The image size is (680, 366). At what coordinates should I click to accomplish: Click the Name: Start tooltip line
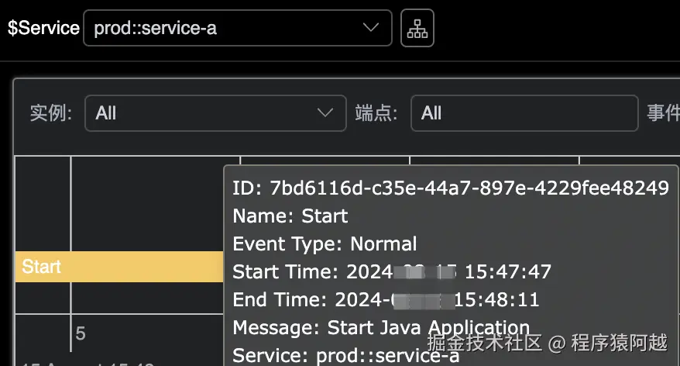click(x=290, y=216)
